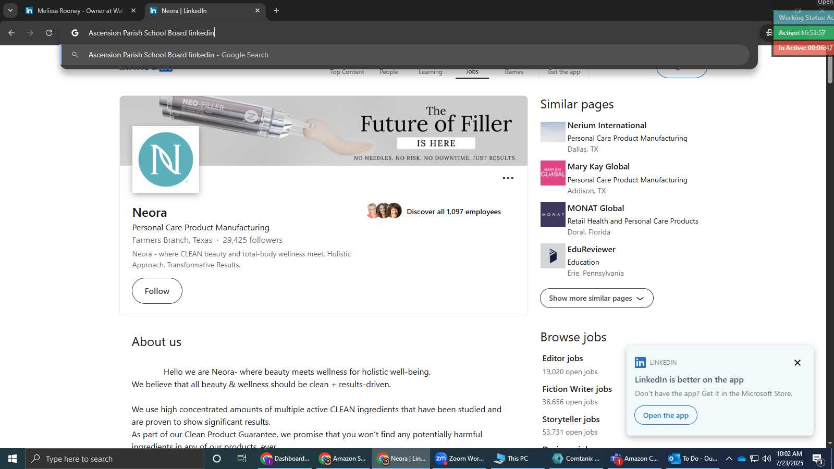Reload the current page
The width and height of the screenshot is (834, 469).
point(49,33)
